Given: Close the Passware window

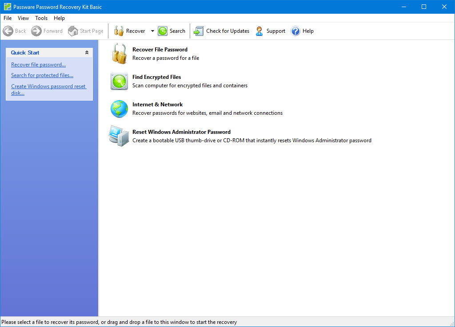Looking at the screenshot, I should 444,7.
